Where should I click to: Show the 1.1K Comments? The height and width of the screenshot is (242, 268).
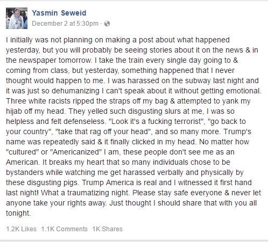(x=65, y=229)
